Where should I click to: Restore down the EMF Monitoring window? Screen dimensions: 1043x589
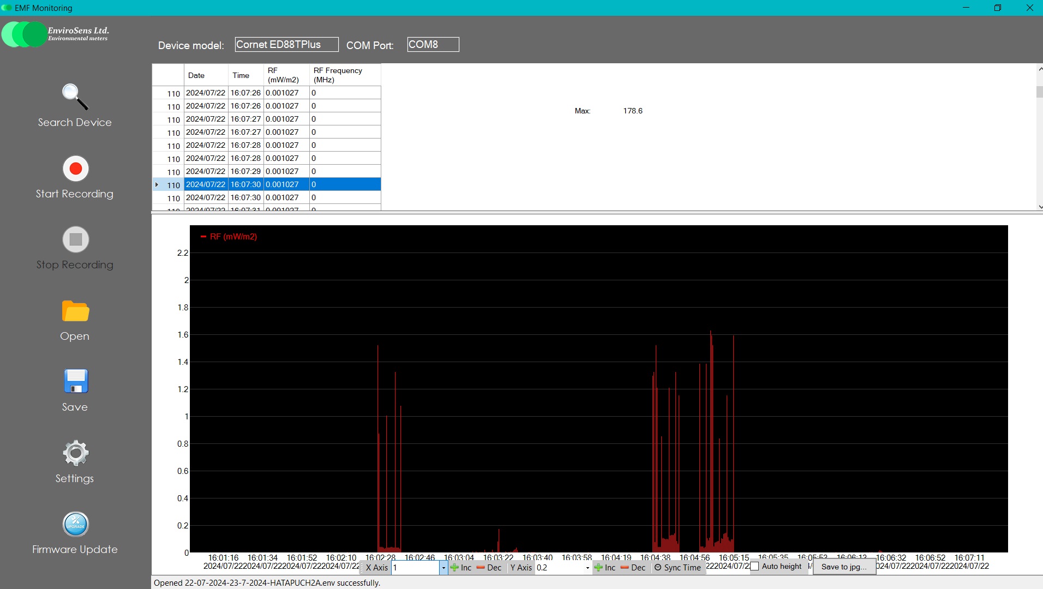pyautogui.click(x=998, y=8)
